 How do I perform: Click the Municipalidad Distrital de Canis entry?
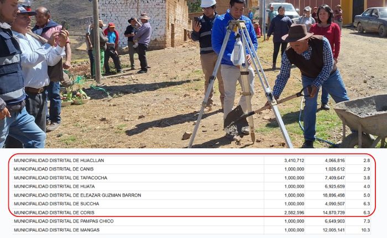click(x=191, y=169)
